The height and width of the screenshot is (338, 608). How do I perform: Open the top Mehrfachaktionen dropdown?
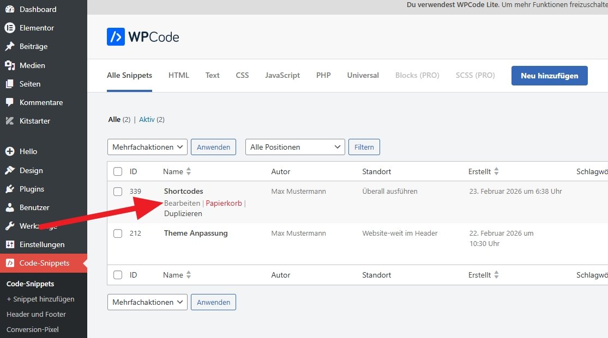tap(147, 147)
